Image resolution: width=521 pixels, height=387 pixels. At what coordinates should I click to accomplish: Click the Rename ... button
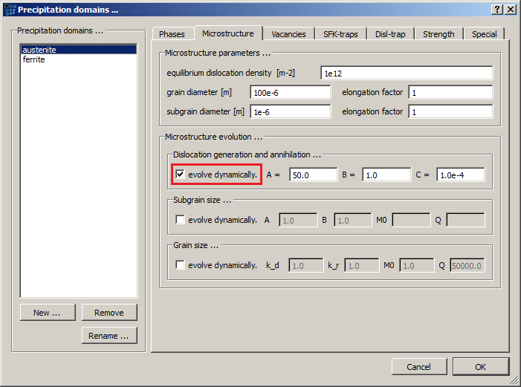tap(109, 336)
